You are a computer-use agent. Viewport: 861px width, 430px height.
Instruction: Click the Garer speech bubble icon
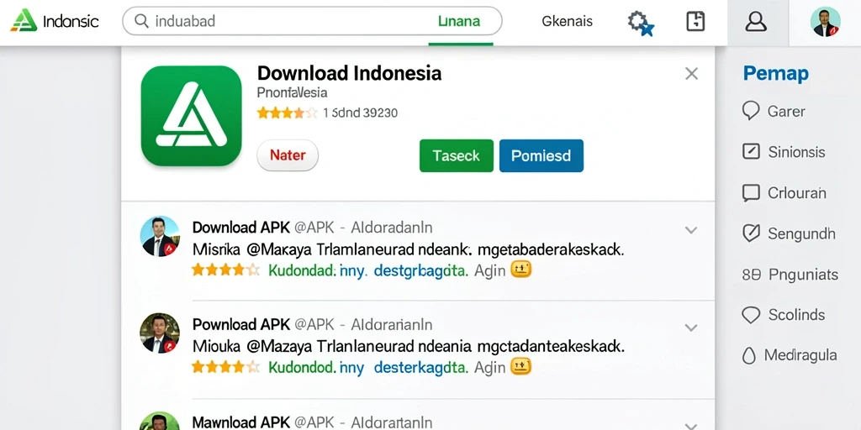click(x=751, y=111)
